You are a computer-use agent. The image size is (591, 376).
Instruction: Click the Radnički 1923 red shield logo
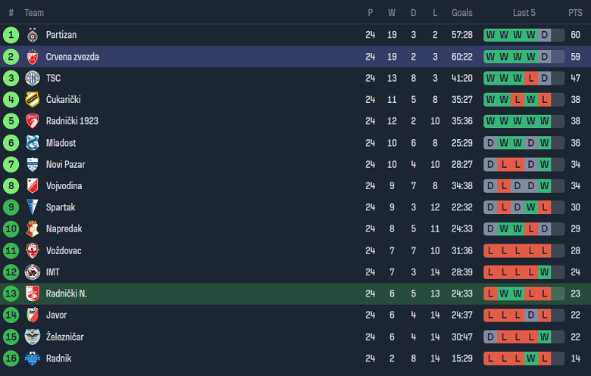pyautogui.click(x=33, y=121)
